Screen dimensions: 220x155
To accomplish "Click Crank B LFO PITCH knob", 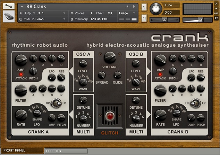I will [201, 118].
